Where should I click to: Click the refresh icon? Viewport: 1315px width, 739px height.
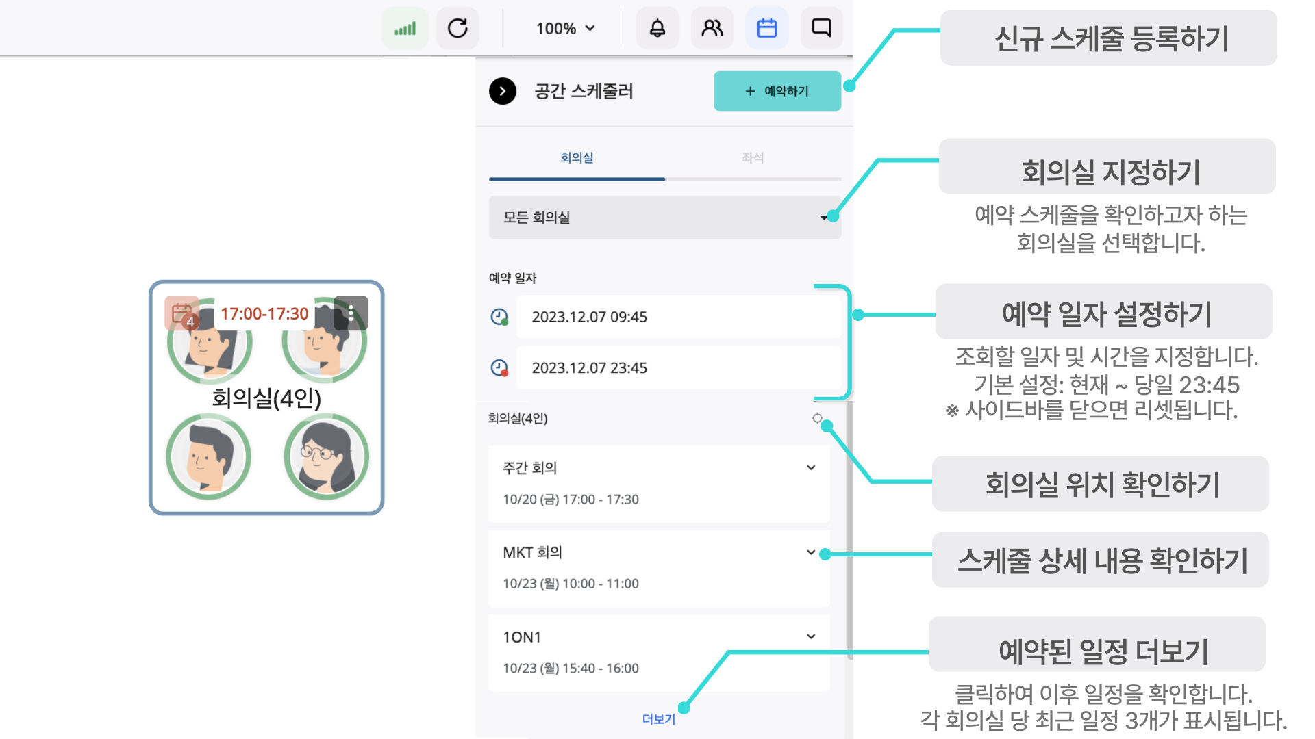[458, 28]
